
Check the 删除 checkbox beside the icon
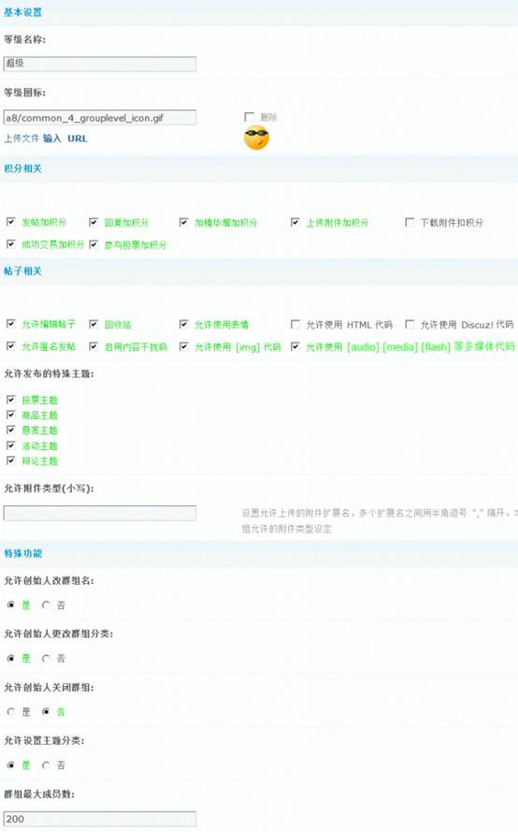click(x=249, y=117)
